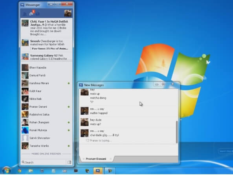Click the 'watcha doing' message text
This screenshot has height=175, width=233.
(98, 98)
